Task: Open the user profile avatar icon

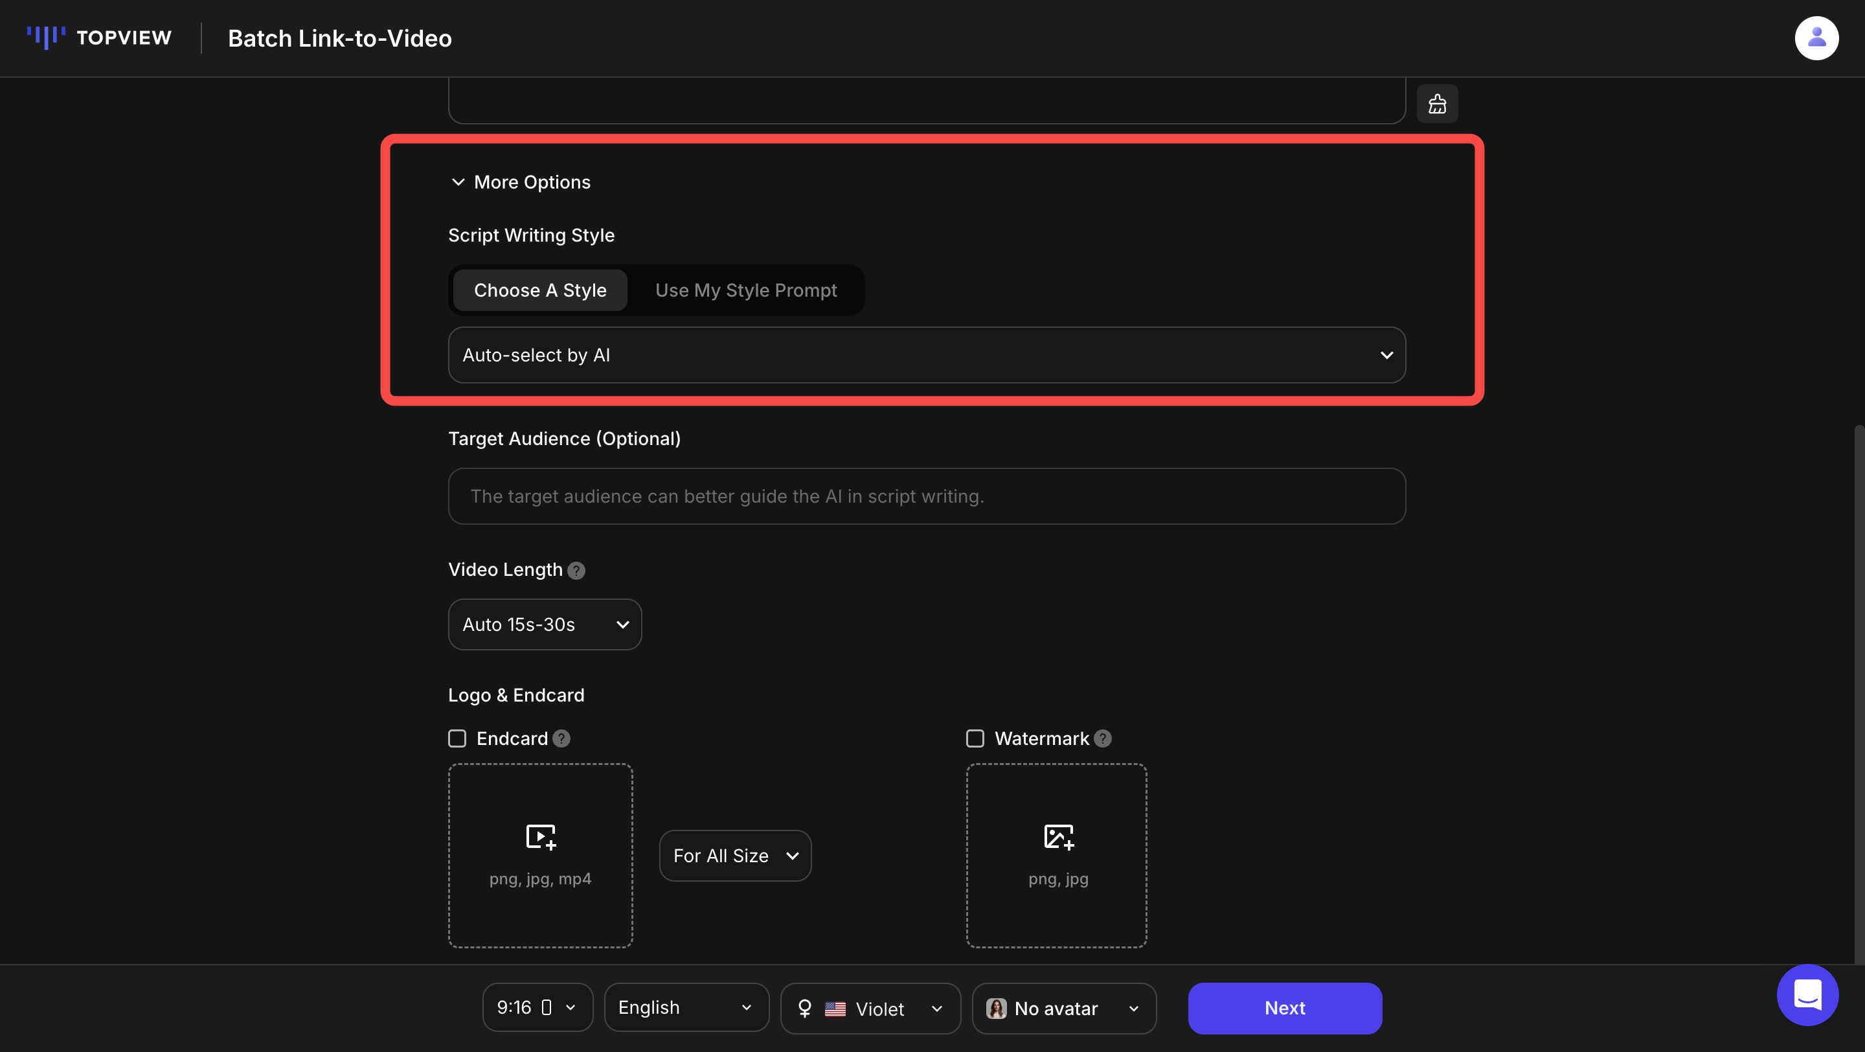Action: click(x=1816, y=38)
